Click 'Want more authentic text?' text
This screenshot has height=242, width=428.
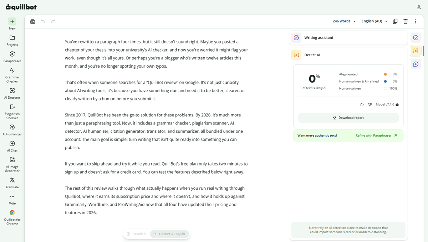(x=317, y=136)
